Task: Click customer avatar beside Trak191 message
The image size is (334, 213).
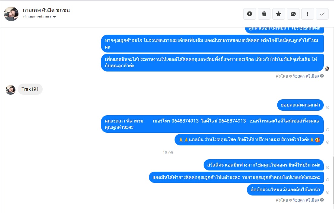Action: [11, 90]
